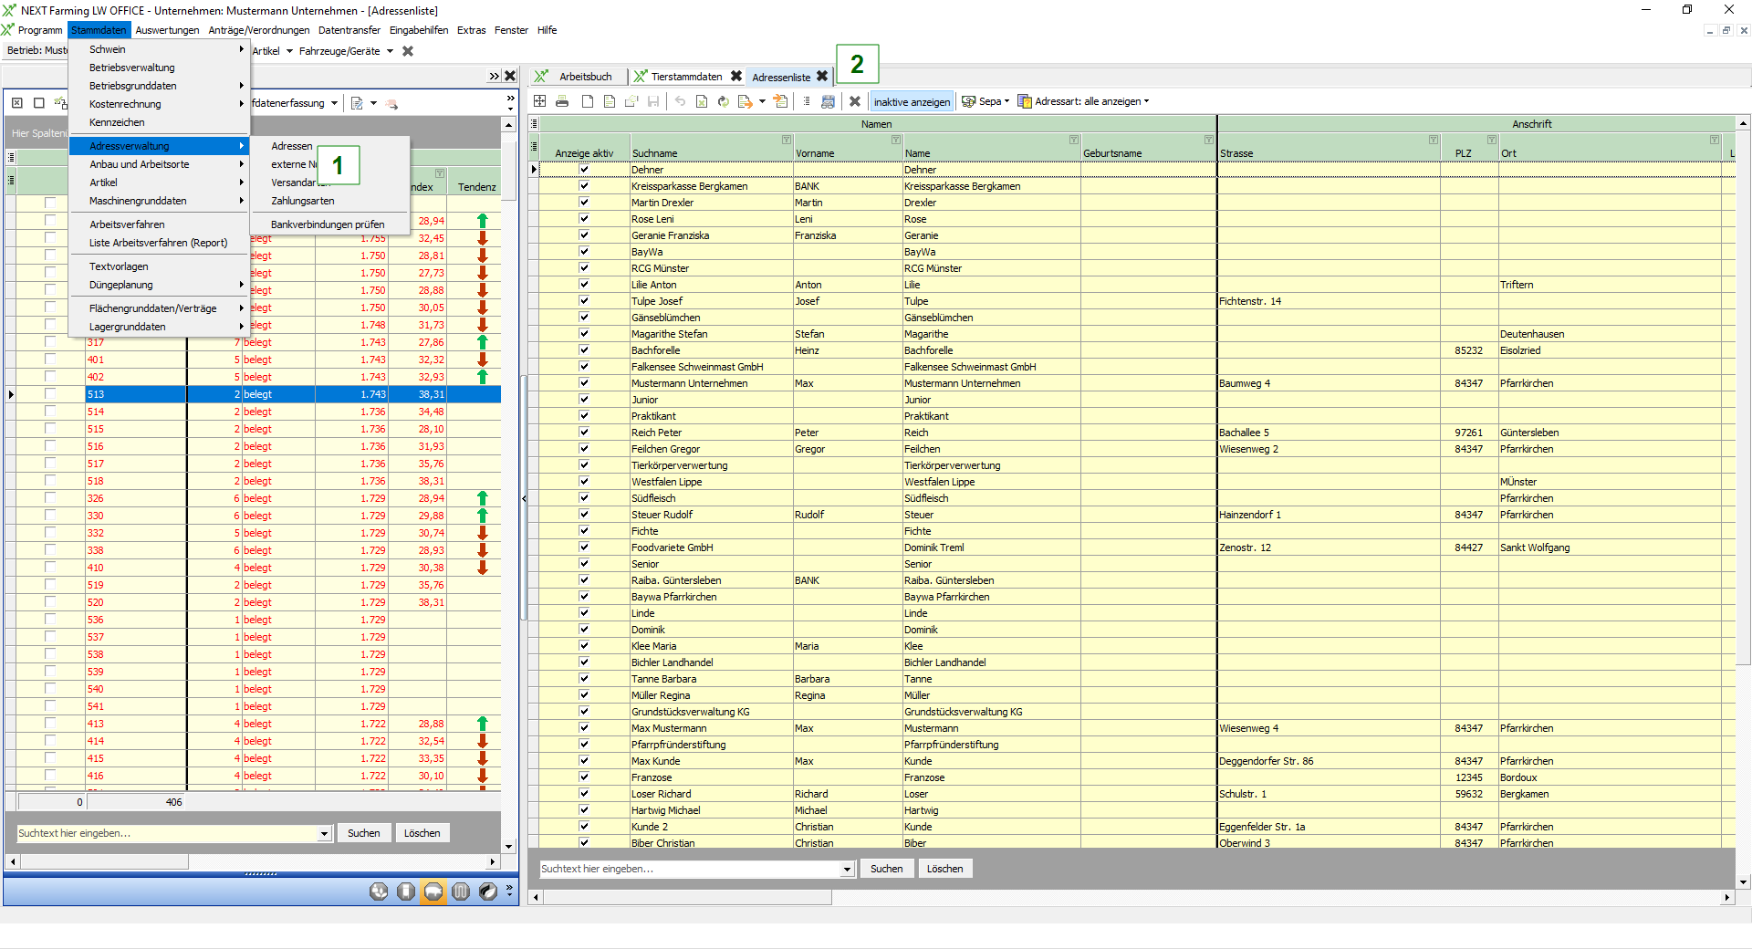Click the new blank document icon
This screenshot has height=949, width=1752.
tap(588, 101)
